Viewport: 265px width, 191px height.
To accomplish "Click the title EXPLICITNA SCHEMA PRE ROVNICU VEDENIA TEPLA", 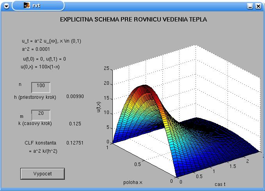I will (x=133, y=19).
